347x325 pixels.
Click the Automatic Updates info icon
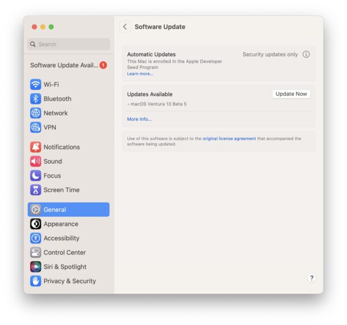[x=306, y=54]
